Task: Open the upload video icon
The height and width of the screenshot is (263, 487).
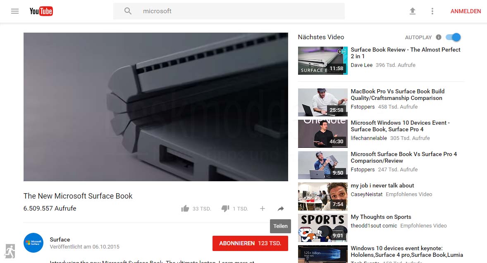Action: (413, 11)
